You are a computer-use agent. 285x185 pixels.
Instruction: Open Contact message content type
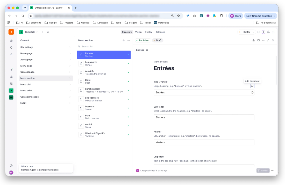(46, 97)
